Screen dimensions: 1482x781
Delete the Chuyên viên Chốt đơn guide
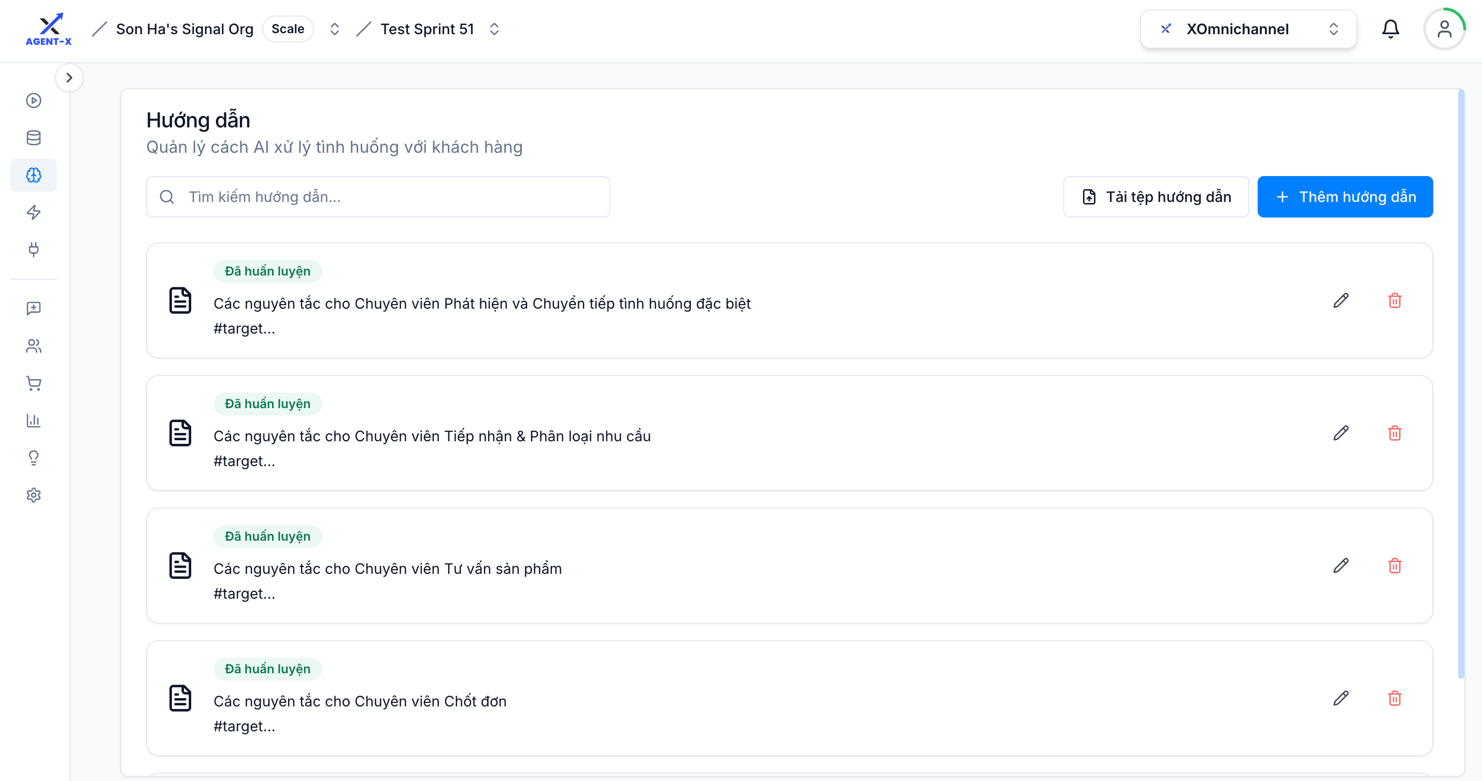(1394, 698)
